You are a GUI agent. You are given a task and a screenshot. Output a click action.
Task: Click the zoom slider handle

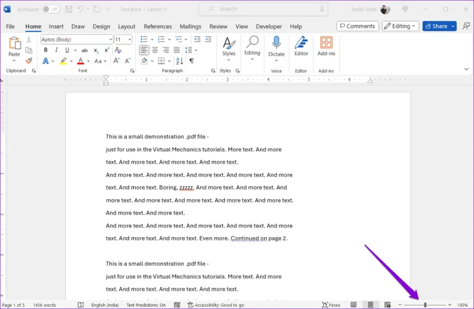425,305
